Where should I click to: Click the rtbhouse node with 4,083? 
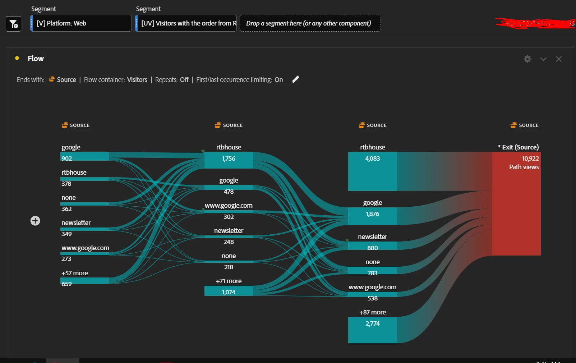click(372, 171)
